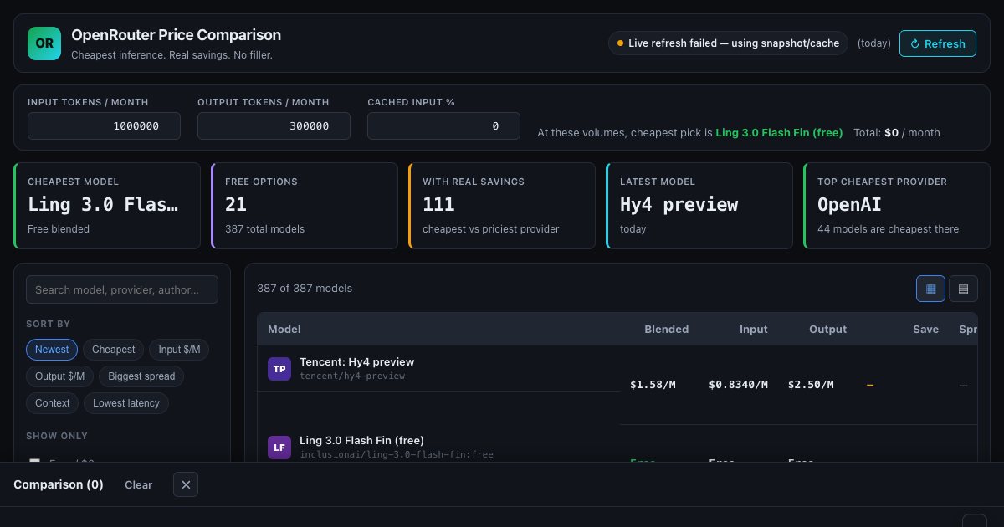
Task: Click the TP avatar for Tencent Hy4
Action: coord(279,369)
